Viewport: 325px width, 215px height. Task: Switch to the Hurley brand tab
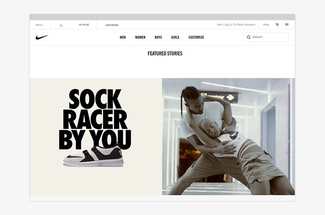coord(84,25)
